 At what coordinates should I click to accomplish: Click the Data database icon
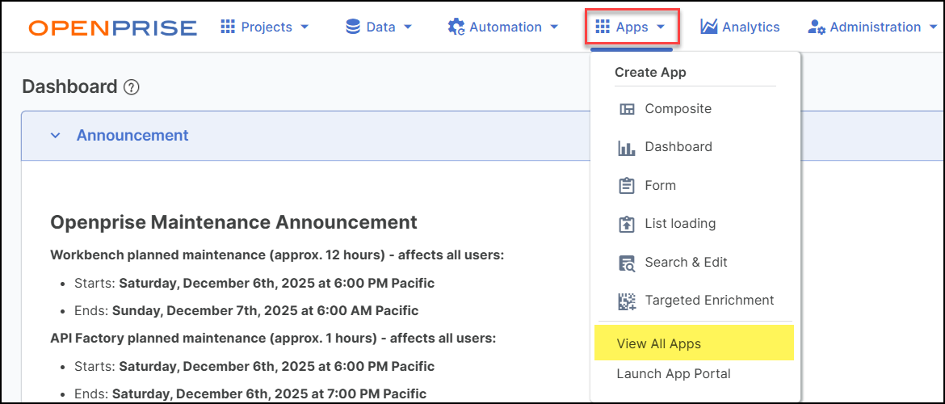click(x=353, y=27)
